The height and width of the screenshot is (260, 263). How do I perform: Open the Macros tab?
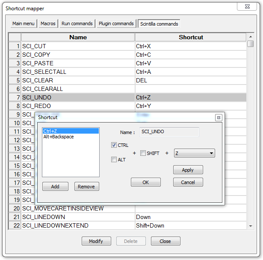pyautogui.click(x=48, y=23)
